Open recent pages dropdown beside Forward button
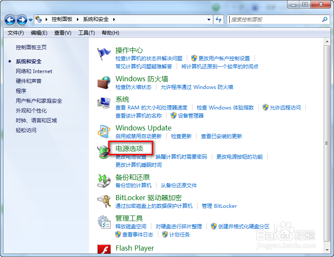 pos(30,20)
